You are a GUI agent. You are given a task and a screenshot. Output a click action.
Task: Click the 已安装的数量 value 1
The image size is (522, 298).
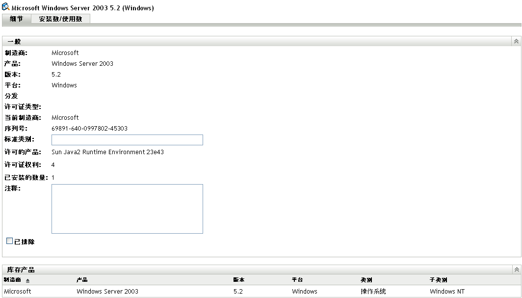click(x=53, y=177)
